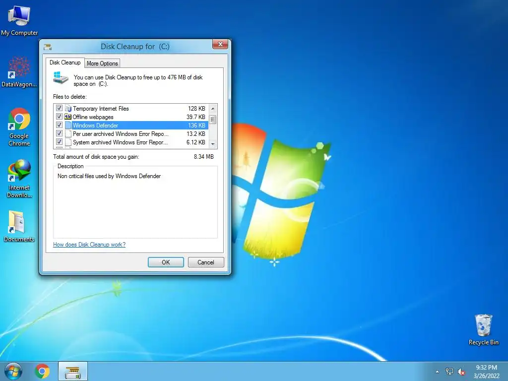
Task: Click the muted volume tray icon
Action: (x=461, y=372)
